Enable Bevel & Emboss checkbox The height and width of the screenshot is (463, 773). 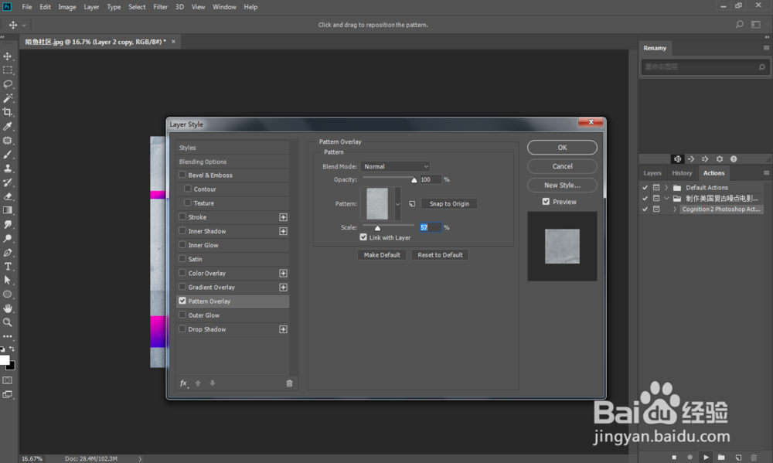pyautogui.click(x=182, y=175)
